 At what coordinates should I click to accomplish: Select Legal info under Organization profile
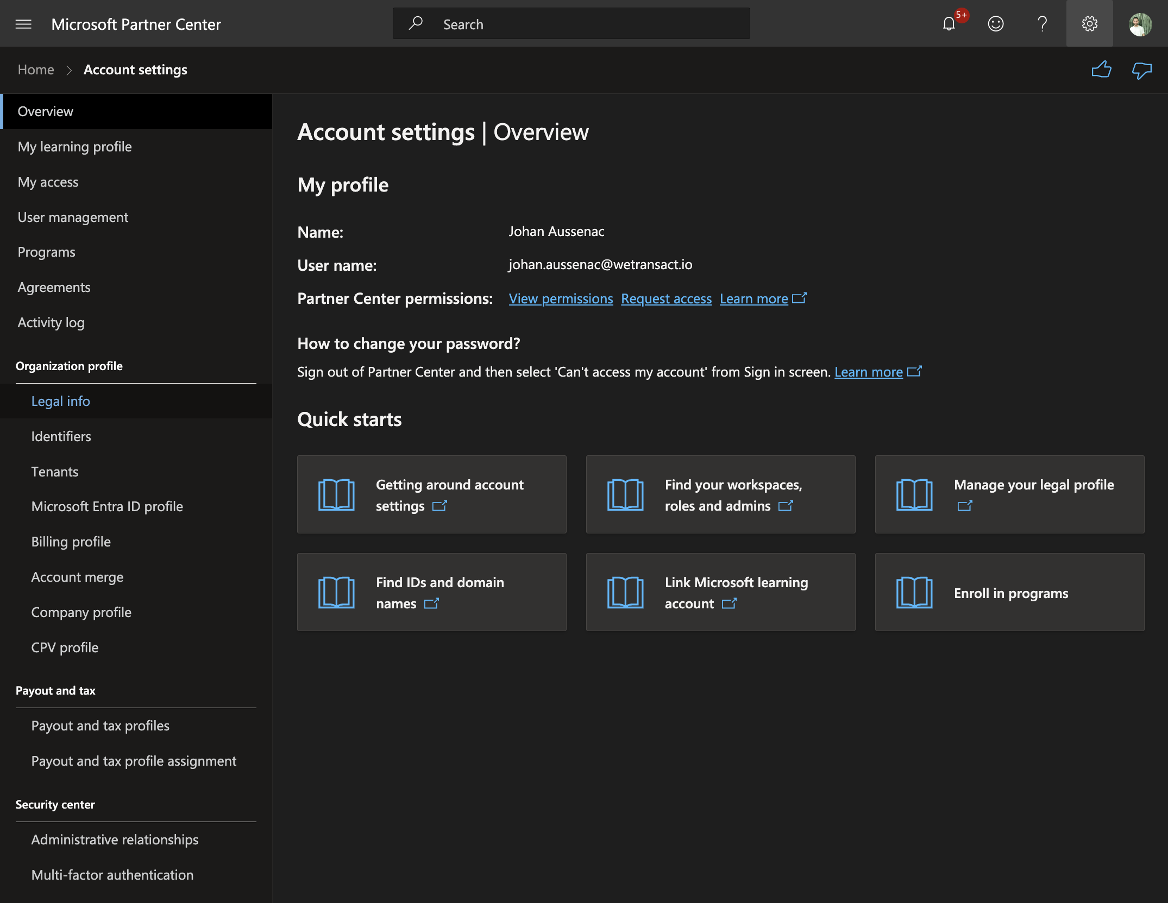pos(136,401)
